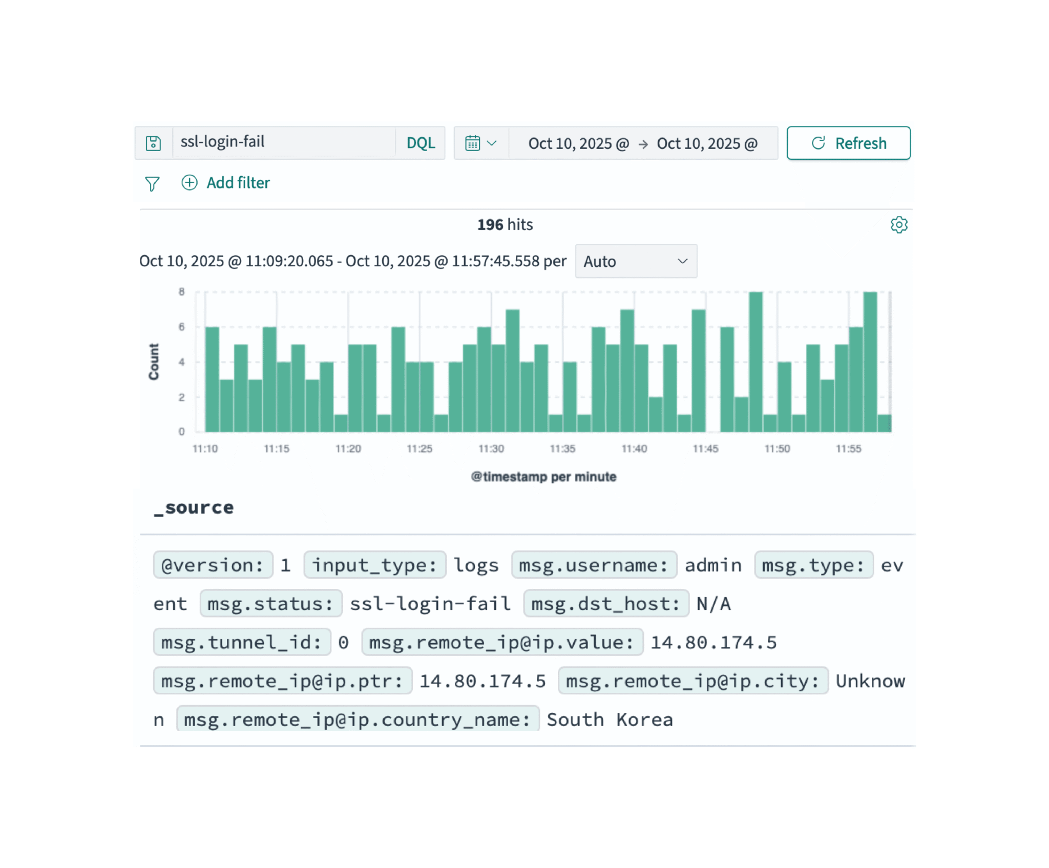This screenshot has height=868, width=1049.
Task: Click the msg.status: field label
Action: (x=271, y=603)
